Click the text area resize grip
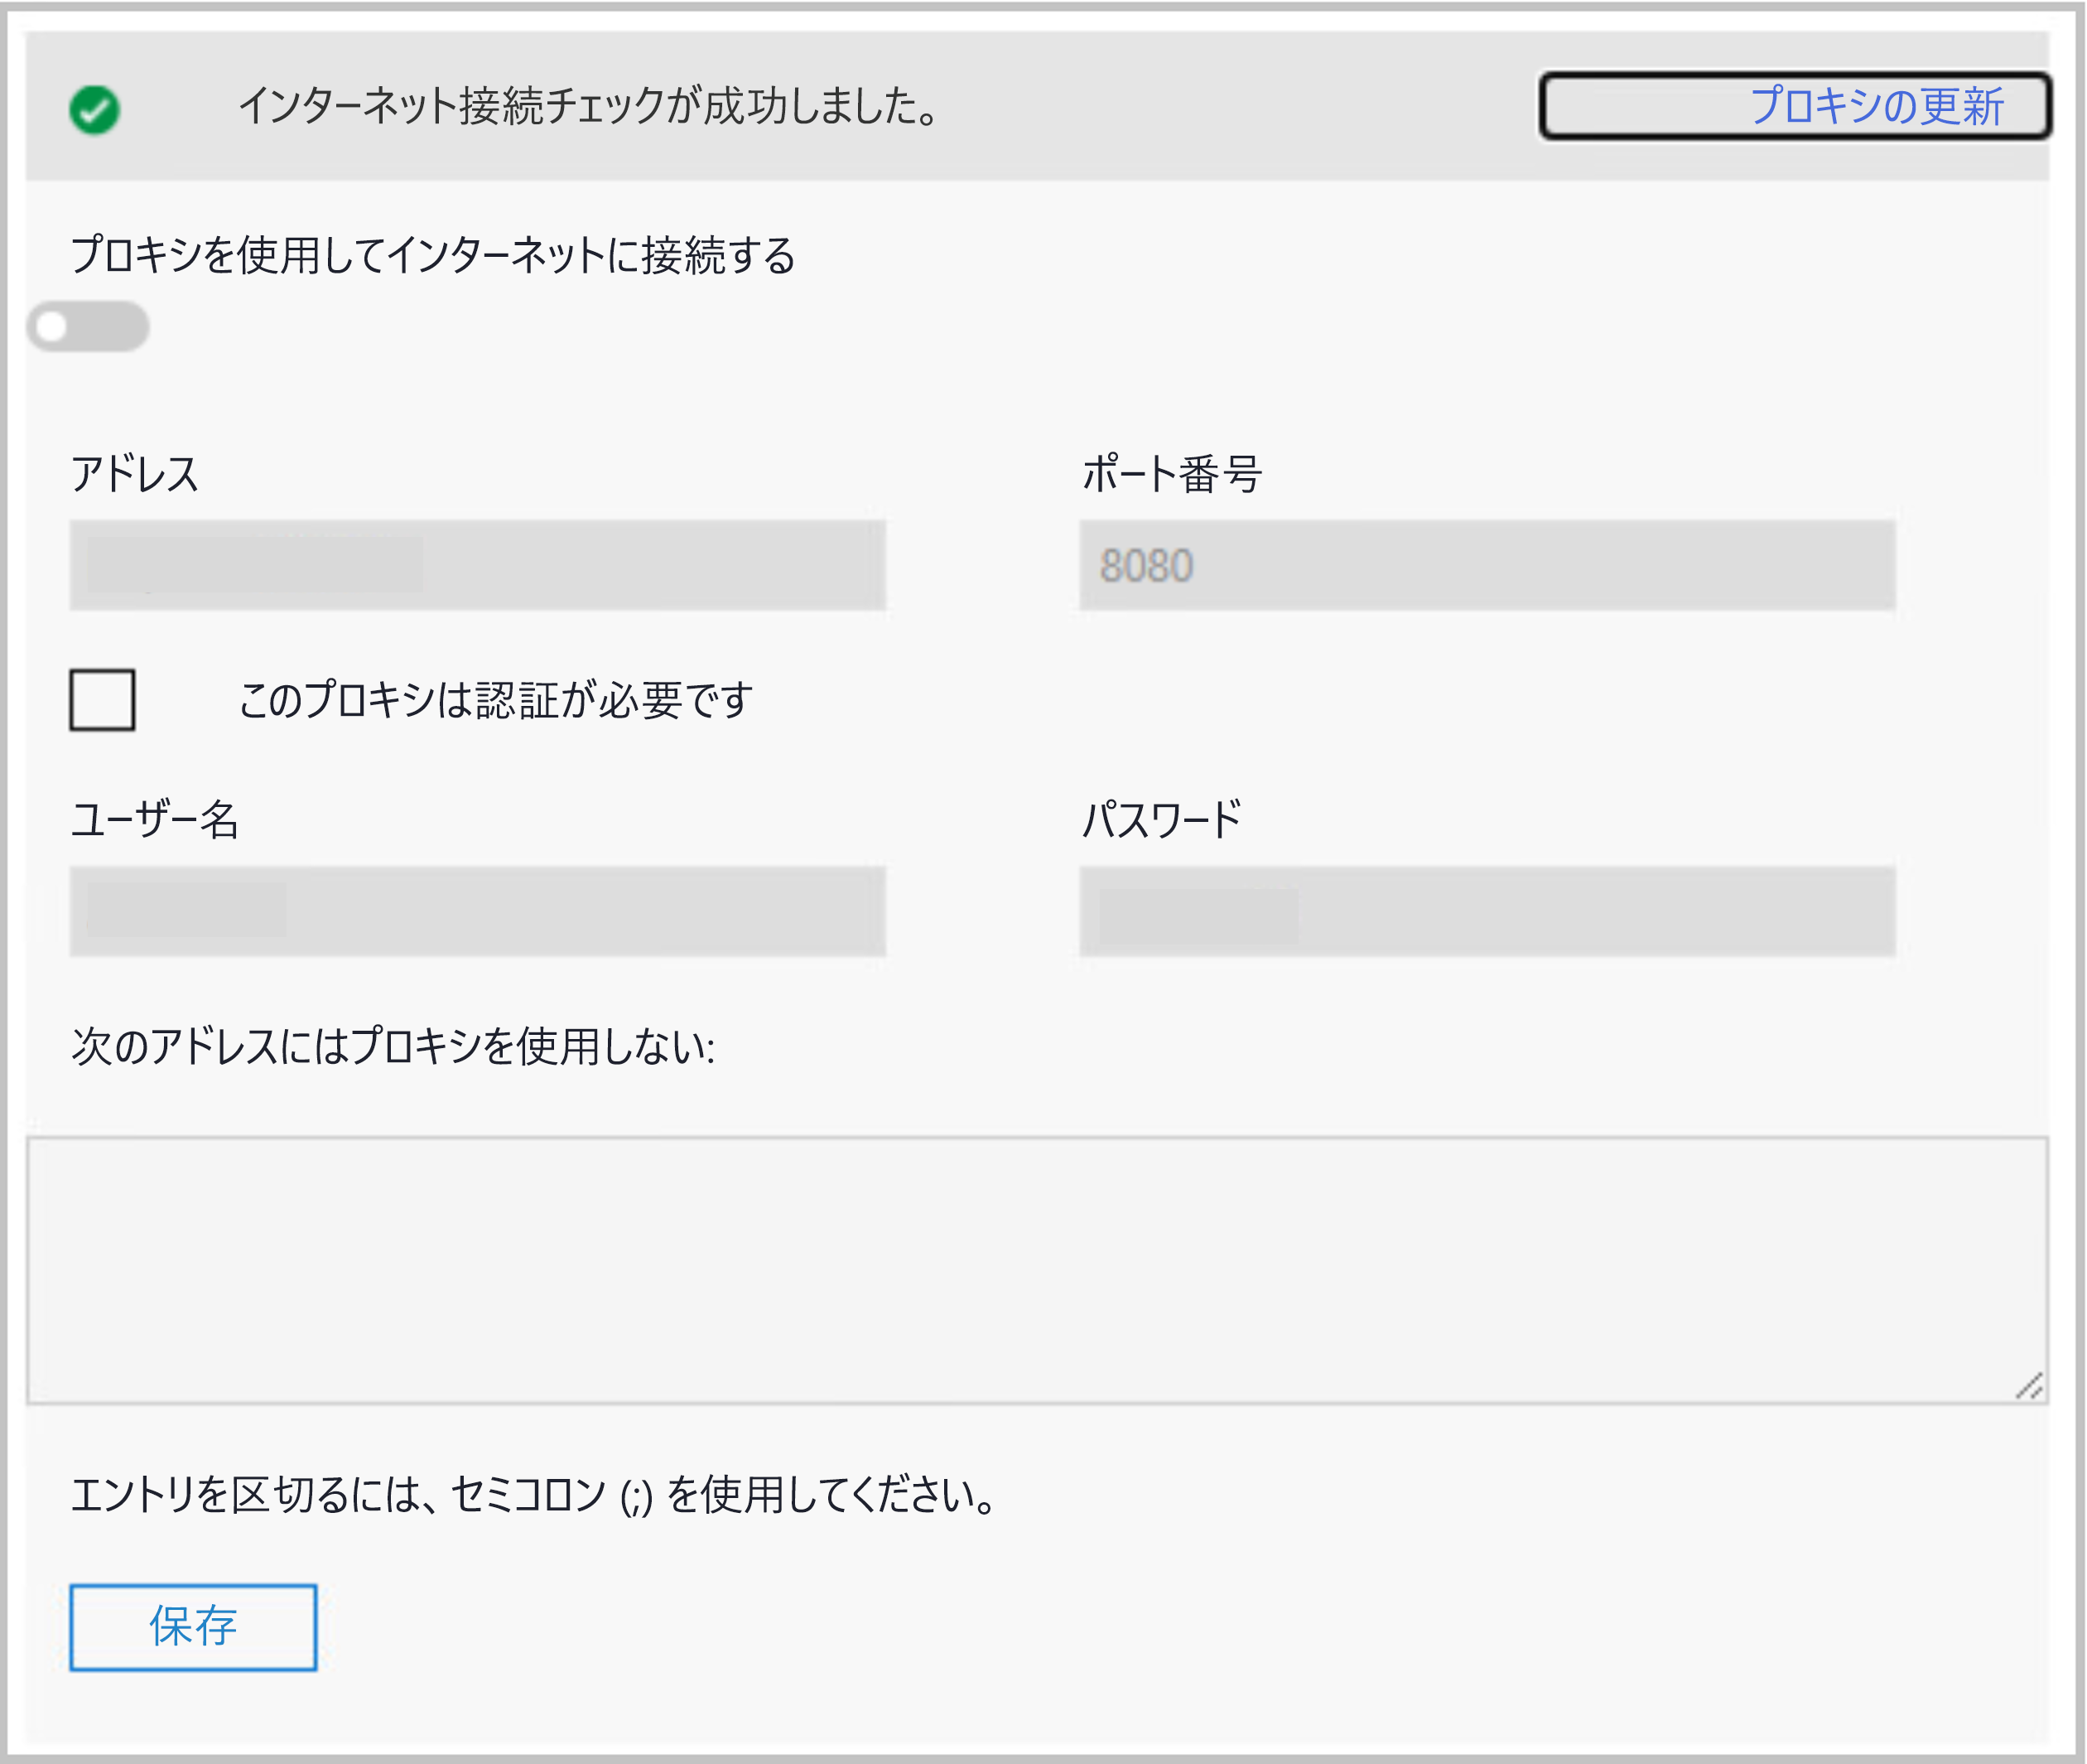 coord(2029,1386)
